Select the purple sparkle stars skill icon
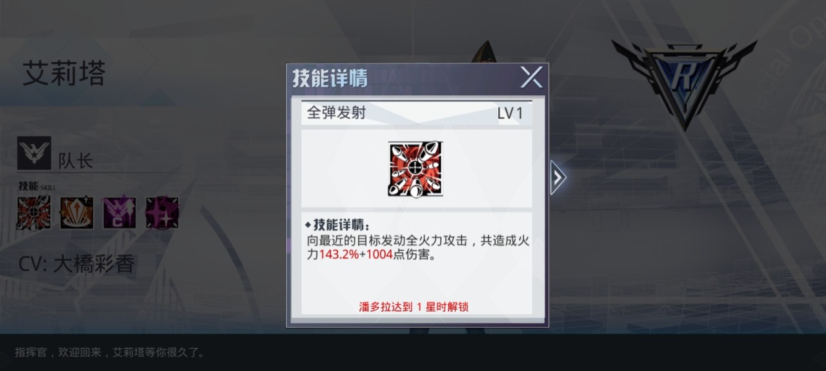This screenshot has height=371, width=826. pyautogui.click(x=162, y=214)
